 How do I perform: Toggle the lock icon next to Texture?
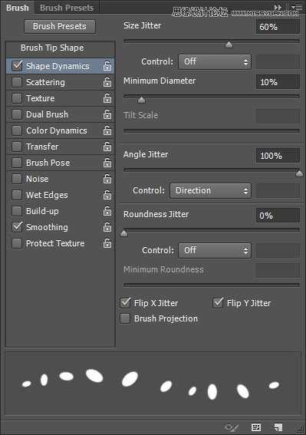[x=107, y=98]
